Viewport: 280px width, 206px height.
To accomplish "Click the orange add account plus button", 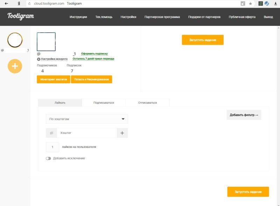I will pos(15,66).
